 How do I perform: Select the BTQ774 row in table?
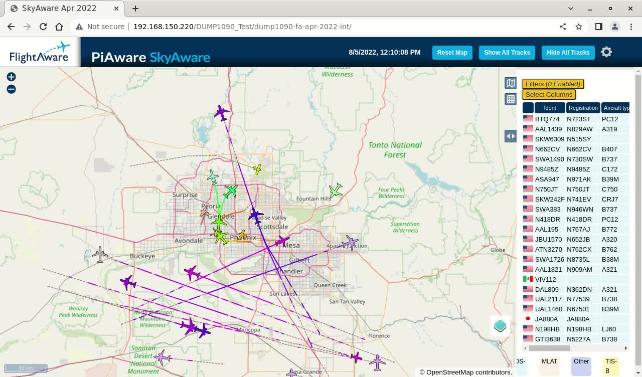point(576,119)
